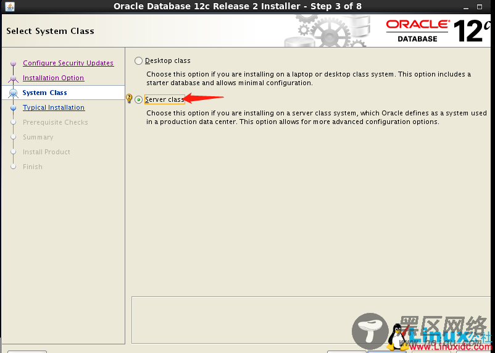Viewport: 495px width, 353px height.
Task: Click the Installation Option step bullet
Action: click(x=13, y=78)
